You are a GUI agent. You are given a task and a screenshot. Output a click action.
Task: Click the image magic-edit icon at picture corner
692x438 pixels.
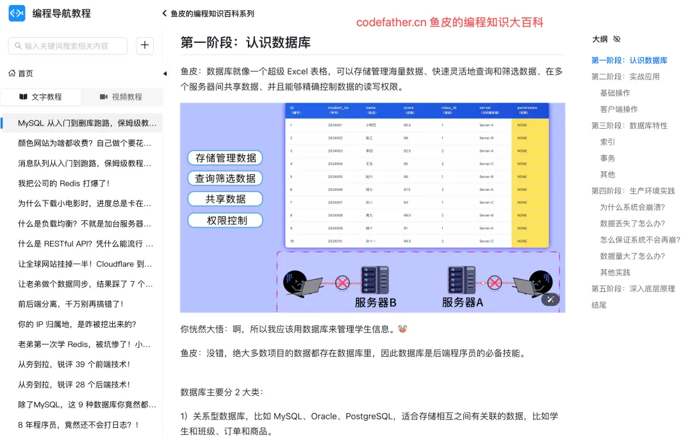pos(550,300)
